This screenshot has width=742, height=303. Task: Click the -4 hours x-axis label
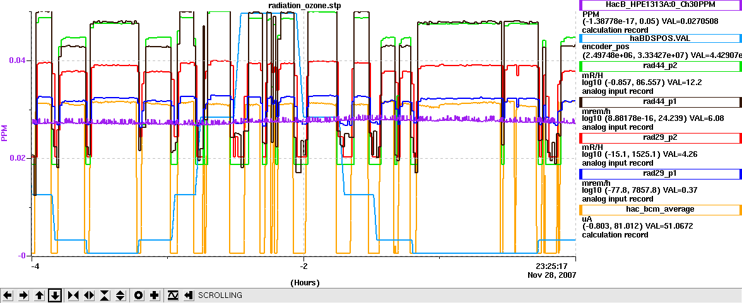pyautogui.click(x=34, y=266)
